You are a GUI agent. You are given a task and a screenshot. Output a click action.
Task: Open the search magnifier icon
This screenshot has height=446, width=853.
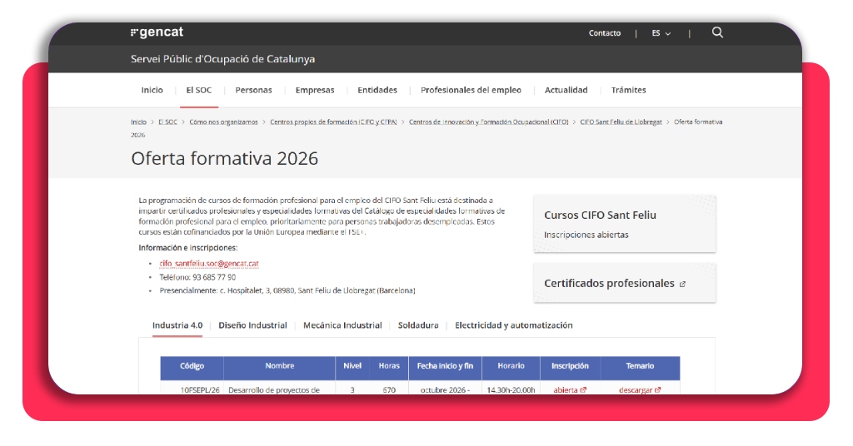pos(717,32)
